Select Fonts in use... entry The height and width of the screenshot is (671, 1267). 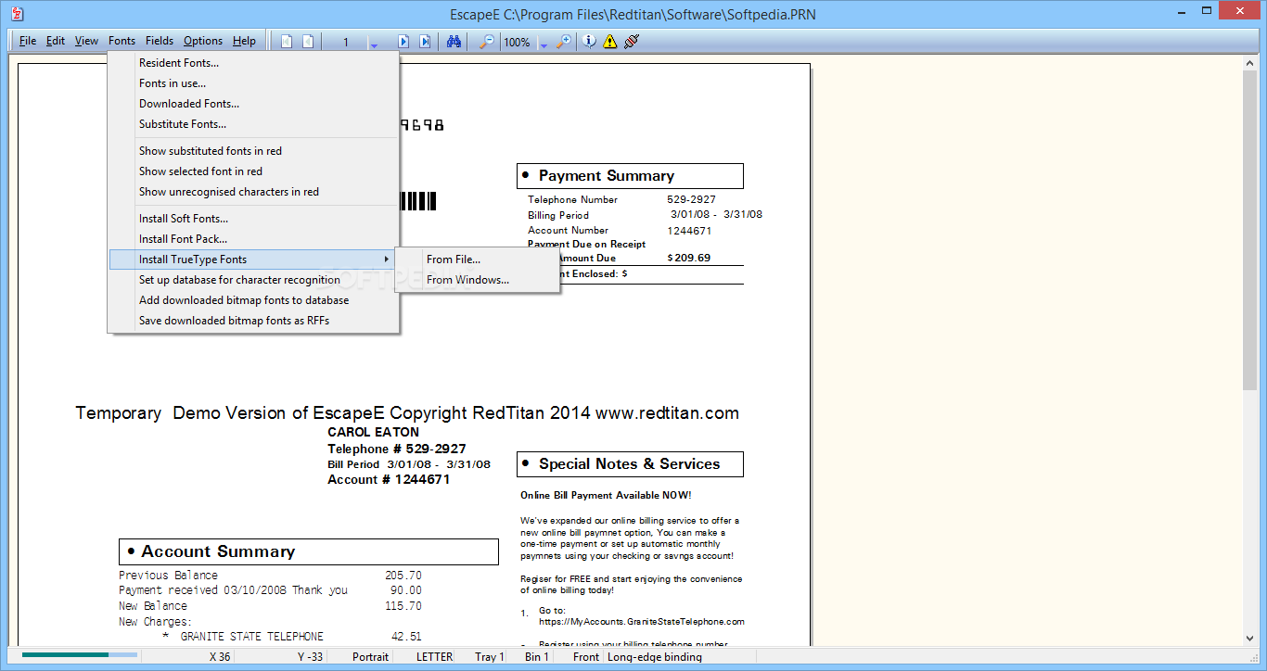tap(254, 83)
